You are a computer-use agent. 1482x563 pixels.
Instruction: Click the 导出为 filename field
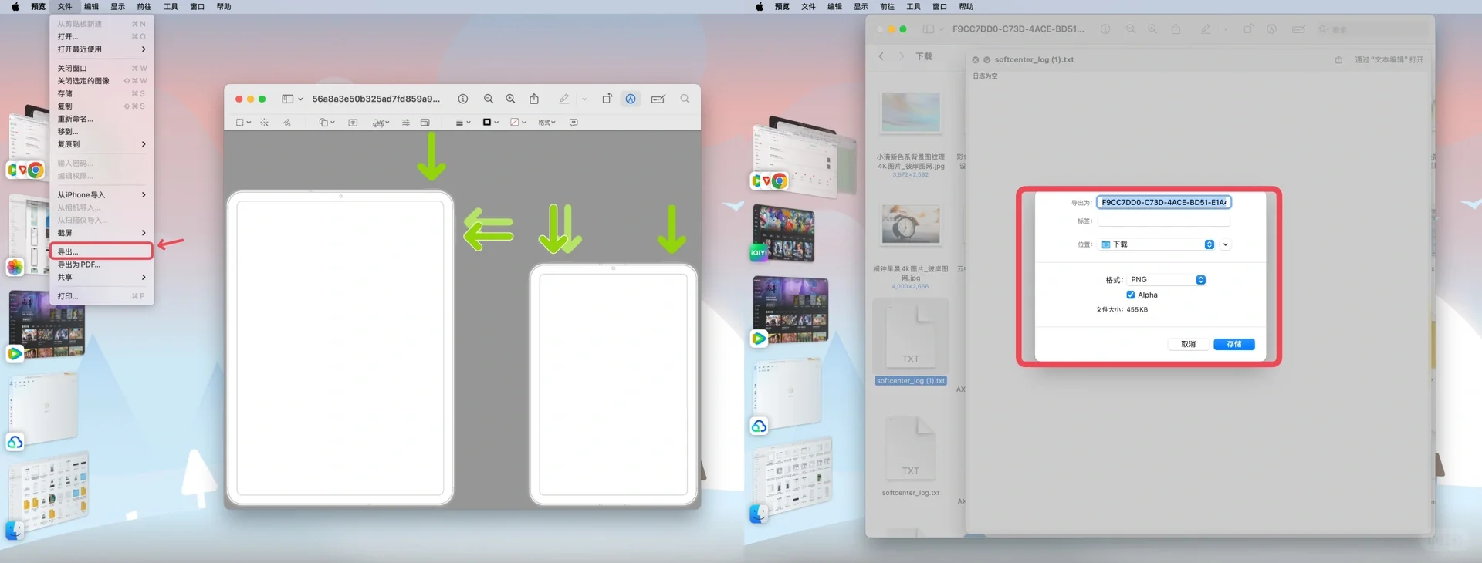tap(1163, 202)
